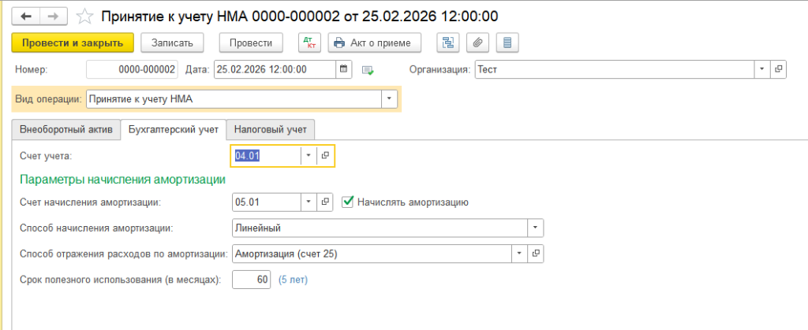Click Провести button
This screenshot has height=330, width=808.
click(251, 43)
